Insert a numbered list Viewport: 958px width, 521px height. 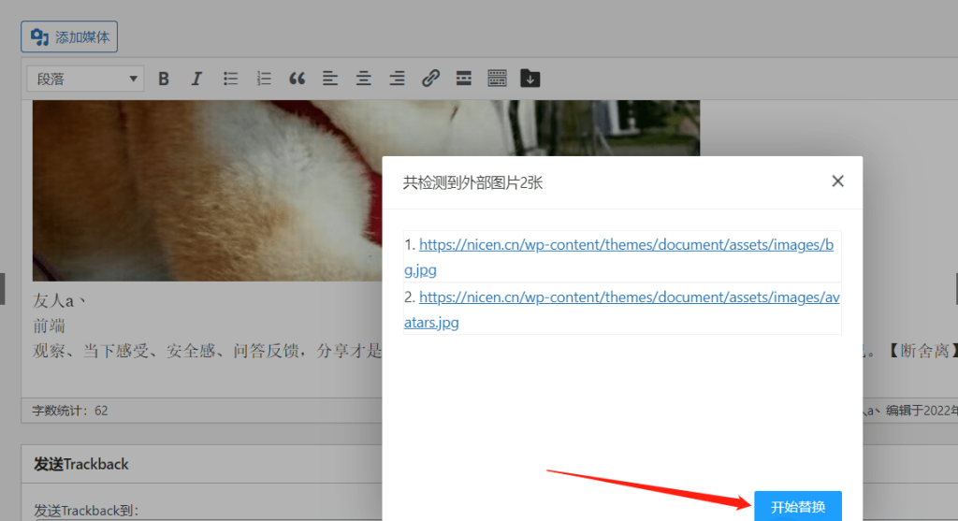tap(264, 79)
